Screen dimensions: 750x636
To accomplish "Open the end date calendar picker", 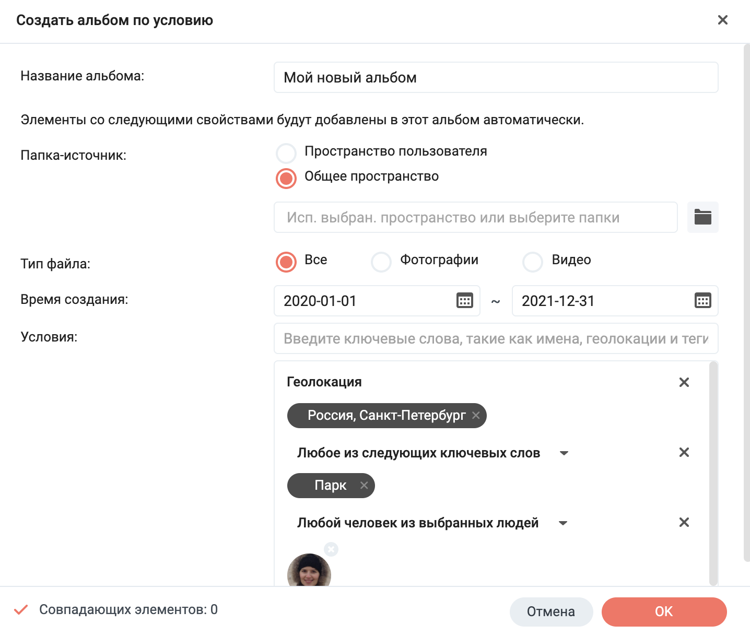I will [x=702, y=301].
